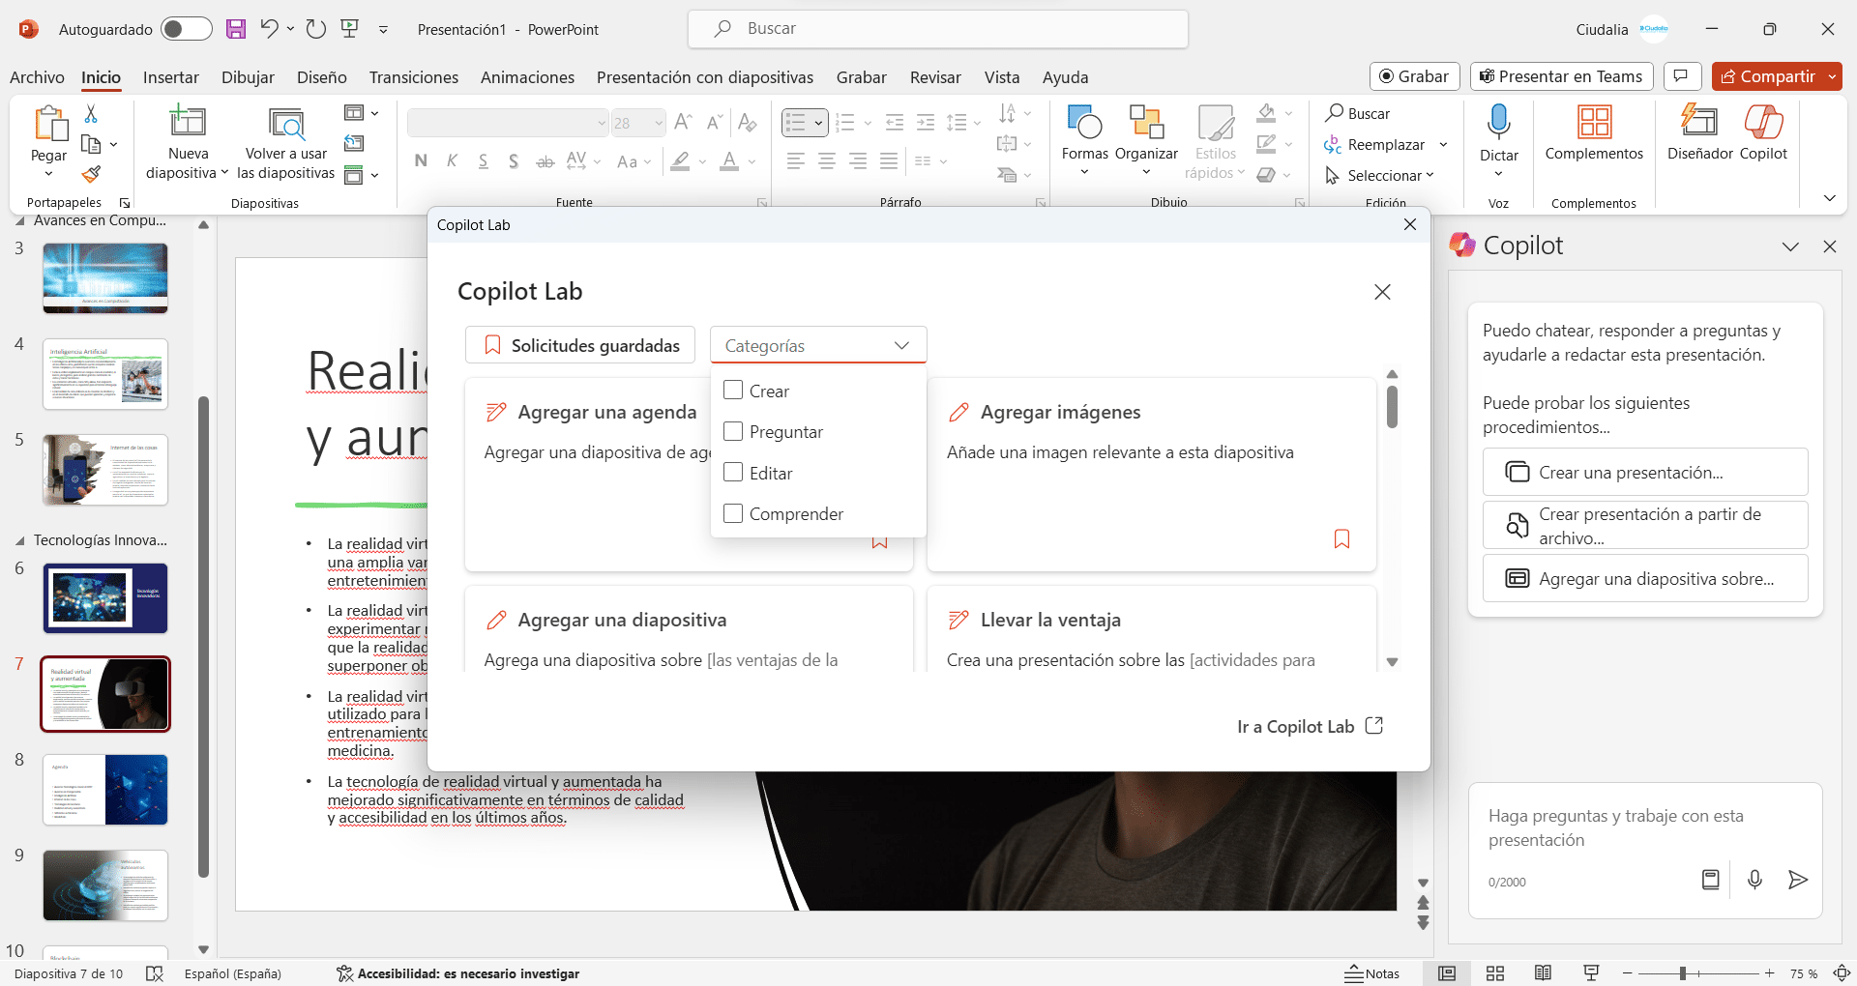Viewport: 1857px width, 986px height.
Task: Click the save icon in title bar
Action: [236, 29]
